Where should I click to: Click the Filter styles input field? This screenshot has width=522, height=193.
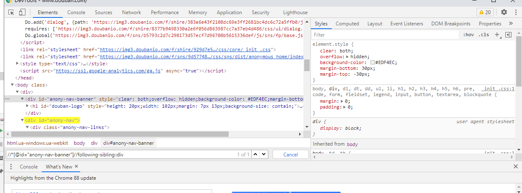386,35
